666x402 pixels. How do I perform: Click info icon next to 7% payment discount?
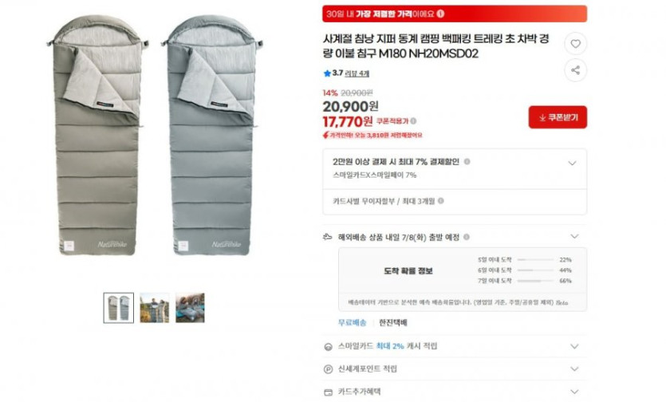(467, 161)
